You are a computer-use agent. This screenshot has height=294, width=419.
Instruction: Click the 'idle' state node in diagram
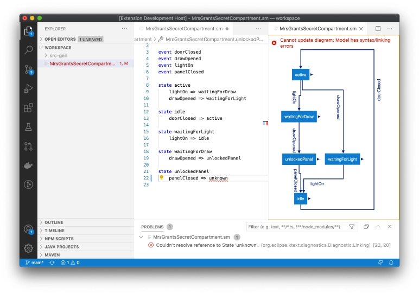click(301, 199)
